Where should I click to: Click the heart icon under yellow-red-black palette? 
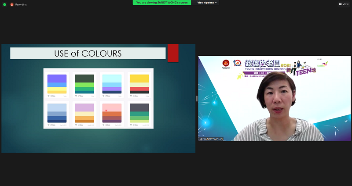tap(130, 96)
